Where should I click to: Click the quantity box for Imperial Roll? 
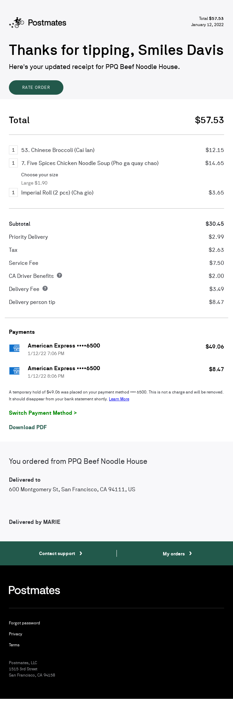click(x=13, y=192)
